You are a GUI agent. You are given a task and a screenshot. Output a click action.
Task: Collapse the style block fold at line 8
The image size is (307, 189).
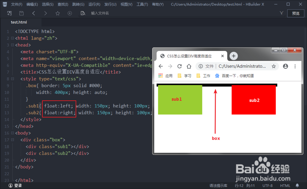click(12, 79)
